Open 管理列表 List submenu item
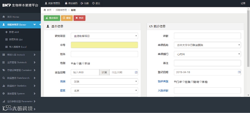 20,40
